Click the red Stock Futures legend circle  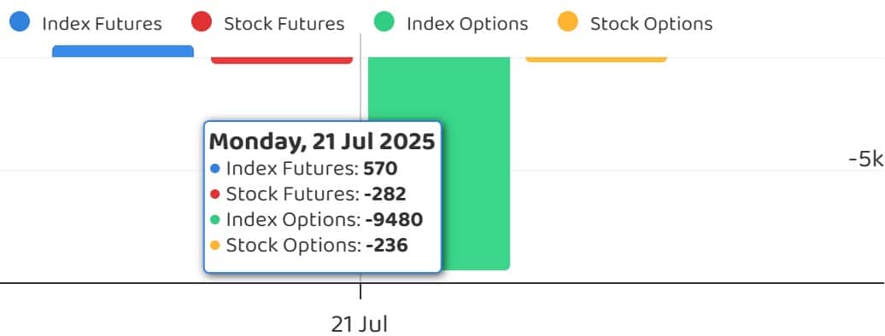(x=202, y=22)
